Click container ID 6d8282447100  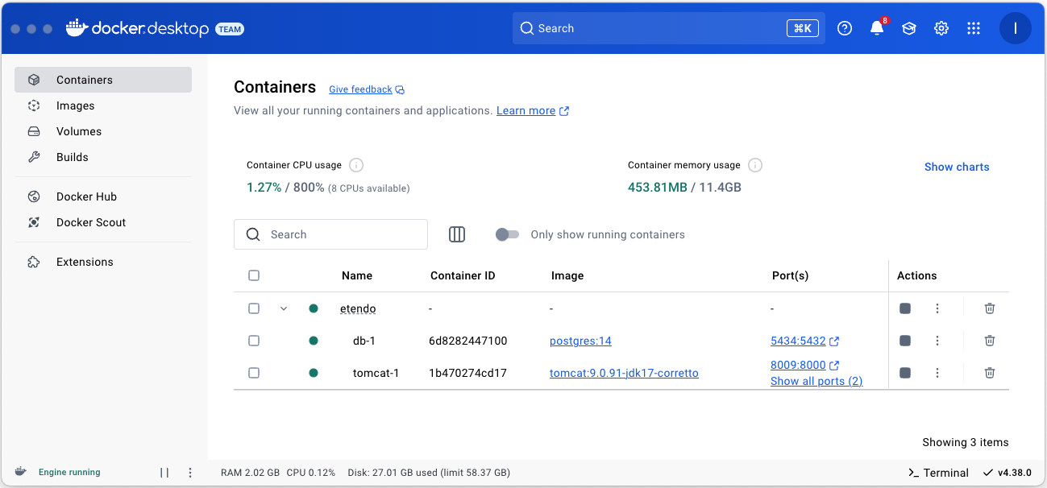click(x=468, y=341)
